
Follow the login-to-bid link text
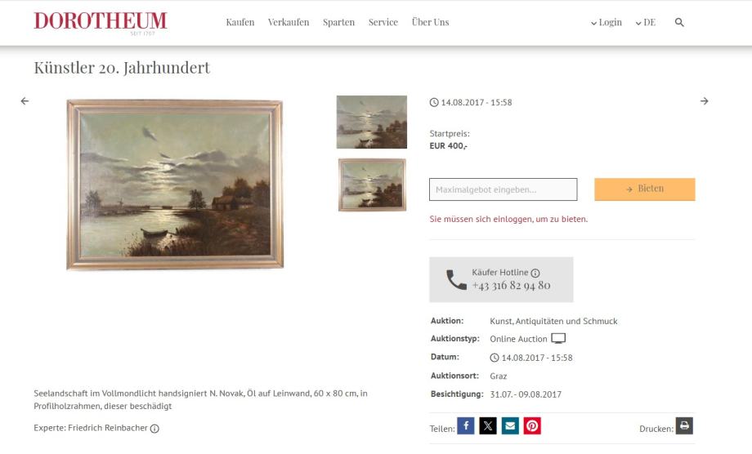point(508,219)
